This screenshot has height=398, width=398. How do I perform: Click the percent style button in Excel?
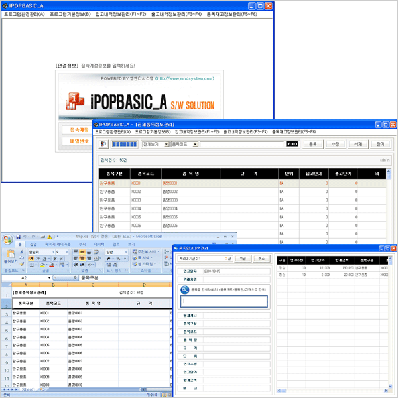pos(118,259)
